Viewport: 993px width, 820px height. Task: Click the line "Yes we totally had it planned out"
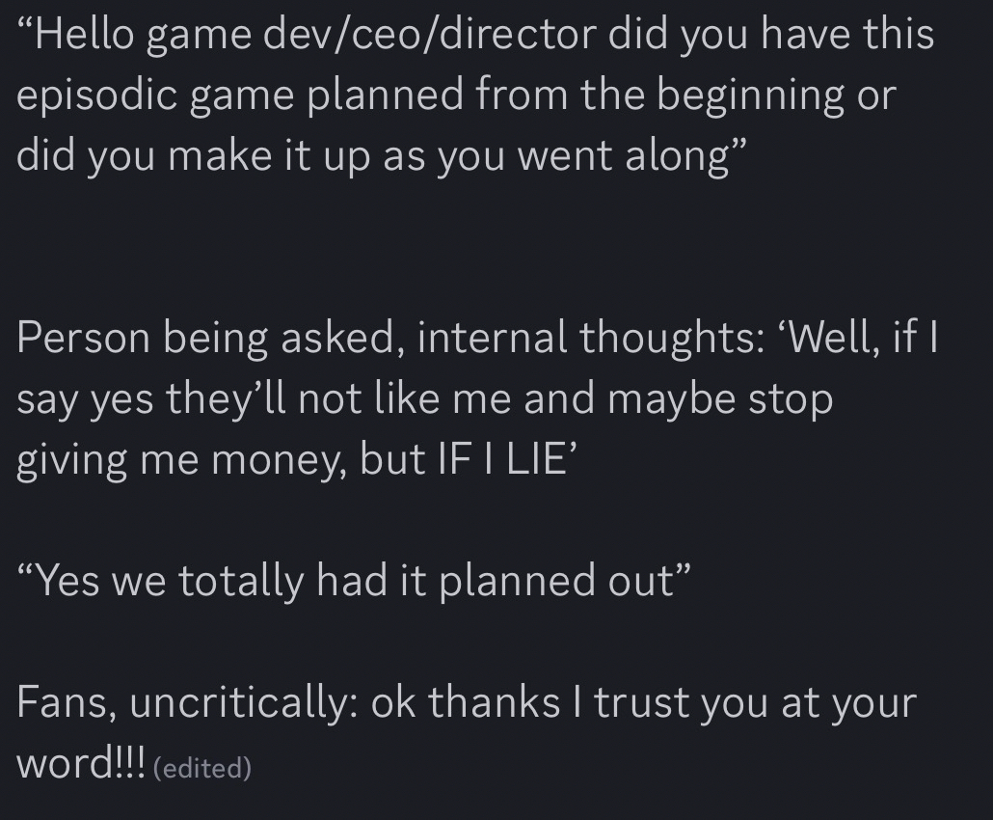coord(353,580)
